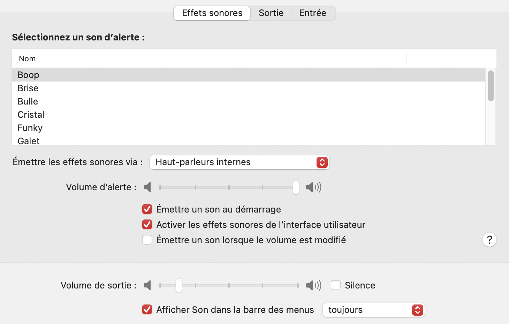
Task: Open help via the question mark icon
Action: pyautogui.click(x=489, y=240)
